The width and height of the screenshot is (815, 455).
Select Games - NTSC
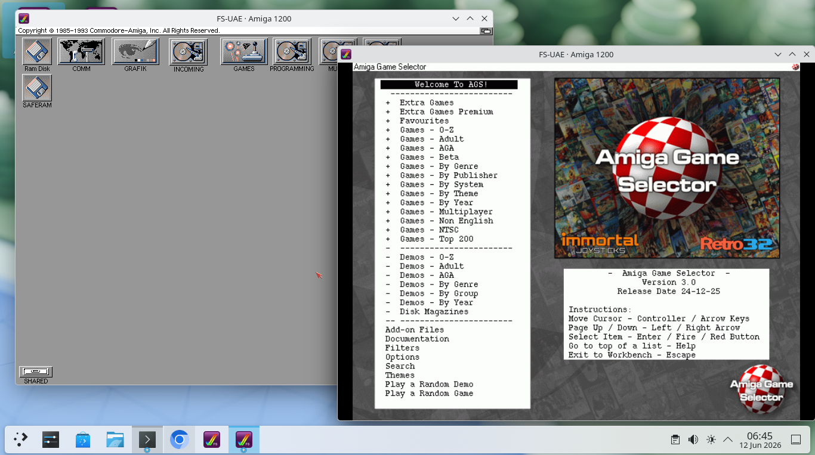[422, 230]
